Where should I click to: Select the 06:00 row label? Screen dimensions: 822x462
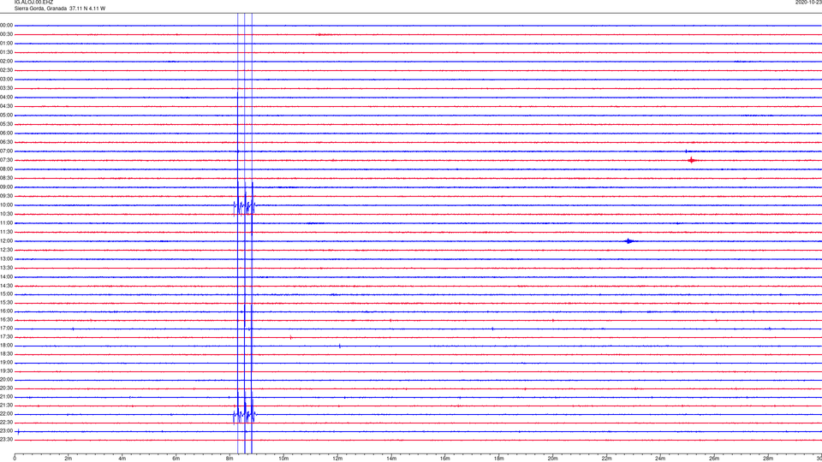(x=6, y=133)
